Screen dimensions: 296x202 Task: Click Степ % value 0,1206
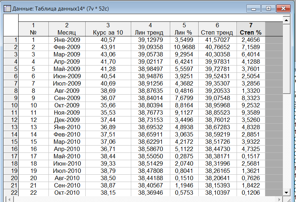point(251,193)
